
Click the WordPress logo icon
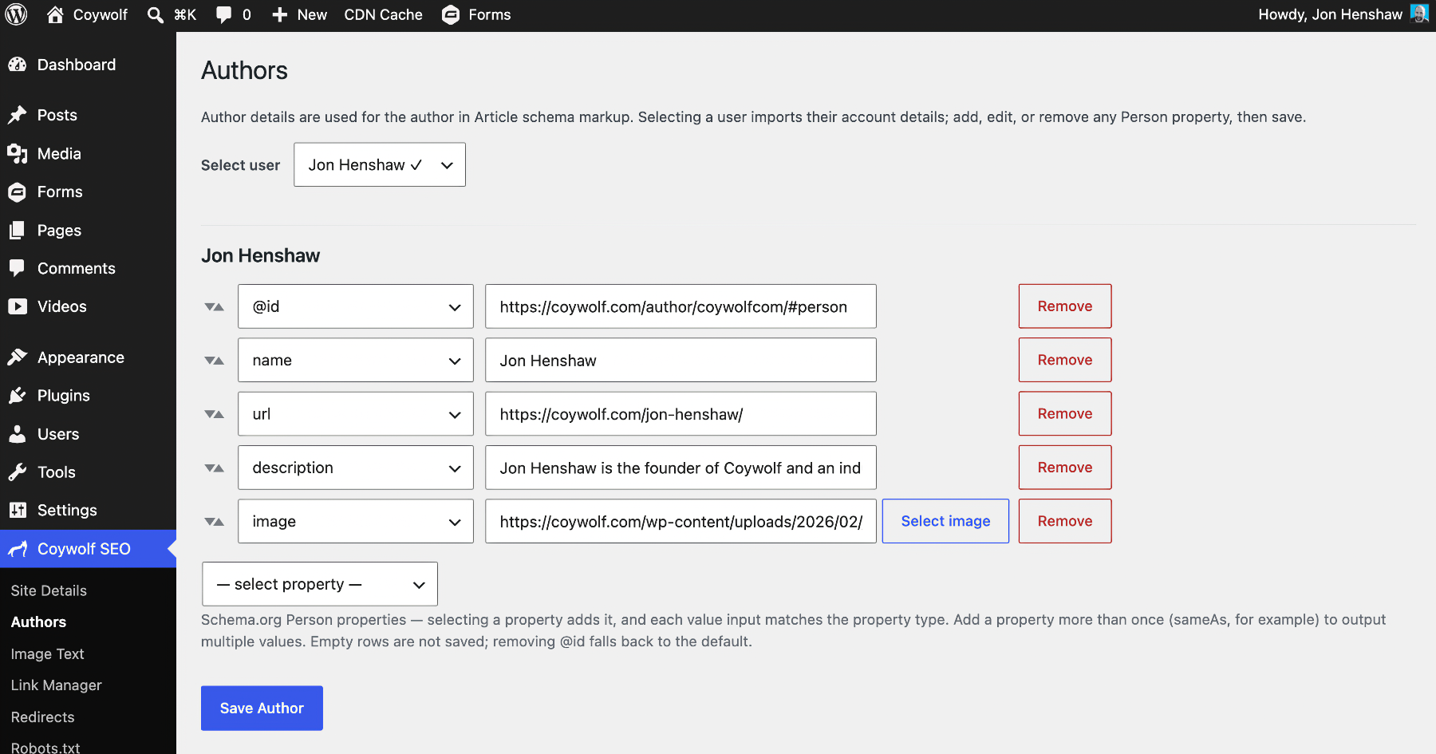pyautogui.click(x=17, y=14)
